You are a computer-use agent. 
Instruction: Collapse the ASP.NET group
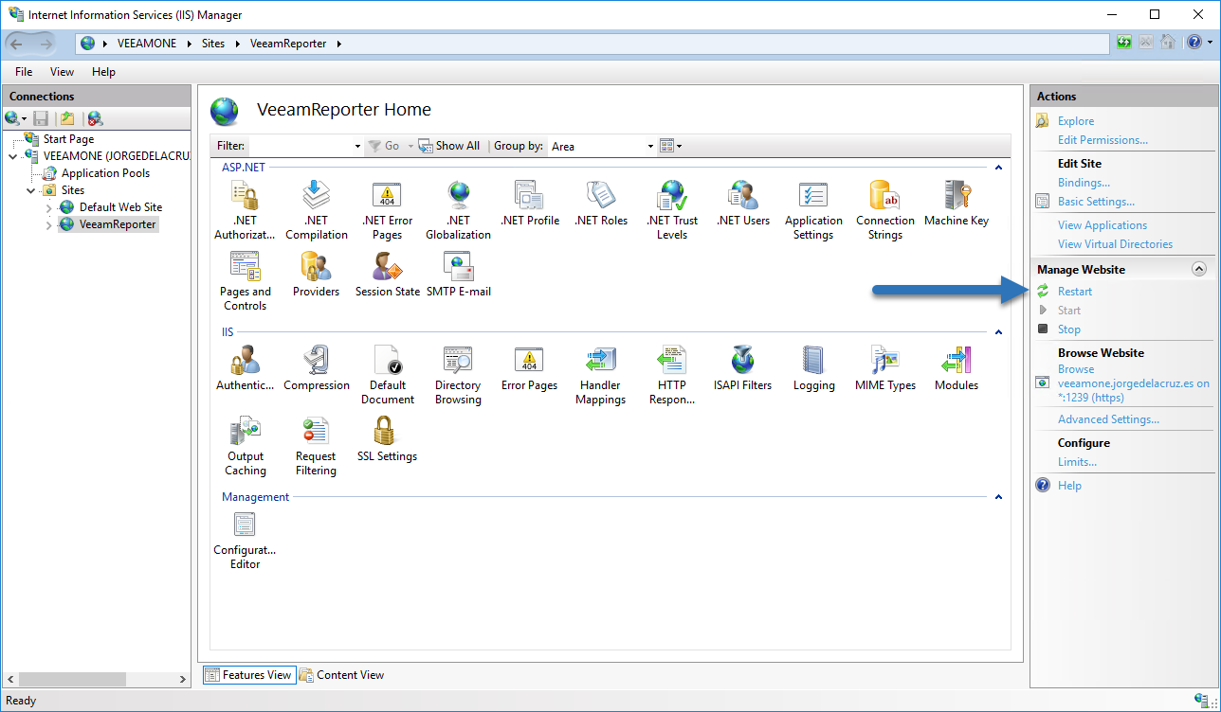[997, 168]
